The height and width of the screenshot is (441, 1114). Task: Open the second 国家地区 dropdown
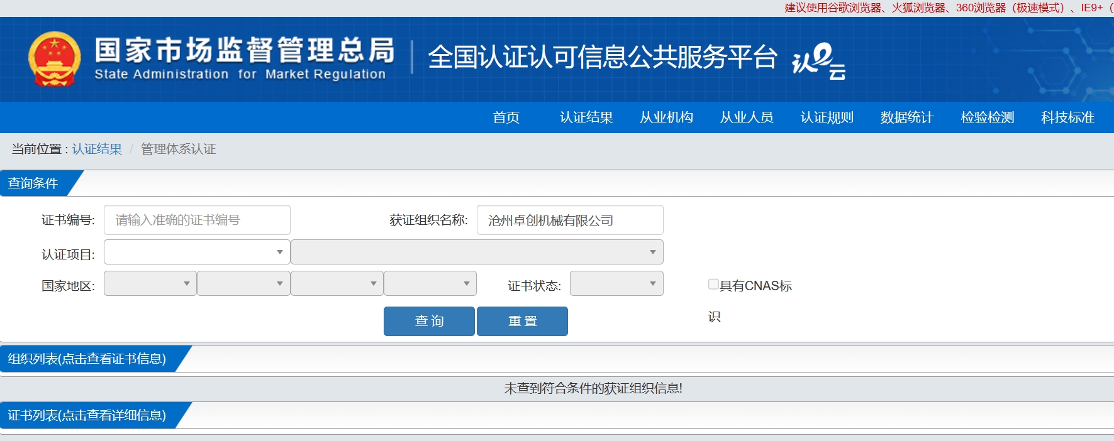tap(243, 283)
